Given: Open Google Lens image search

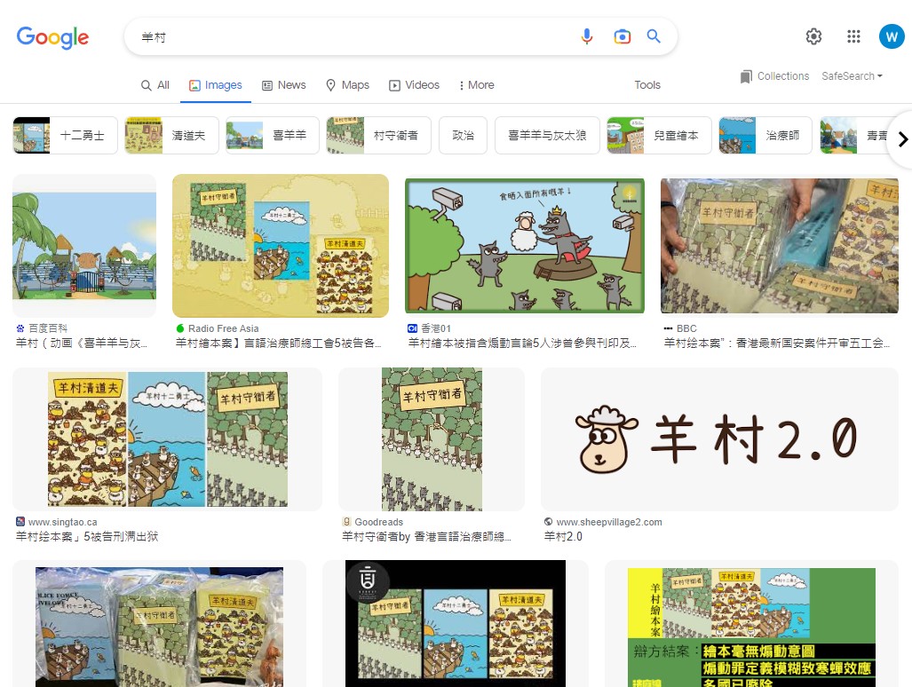Looking at the screenshot, I should [x=622, y=36].
